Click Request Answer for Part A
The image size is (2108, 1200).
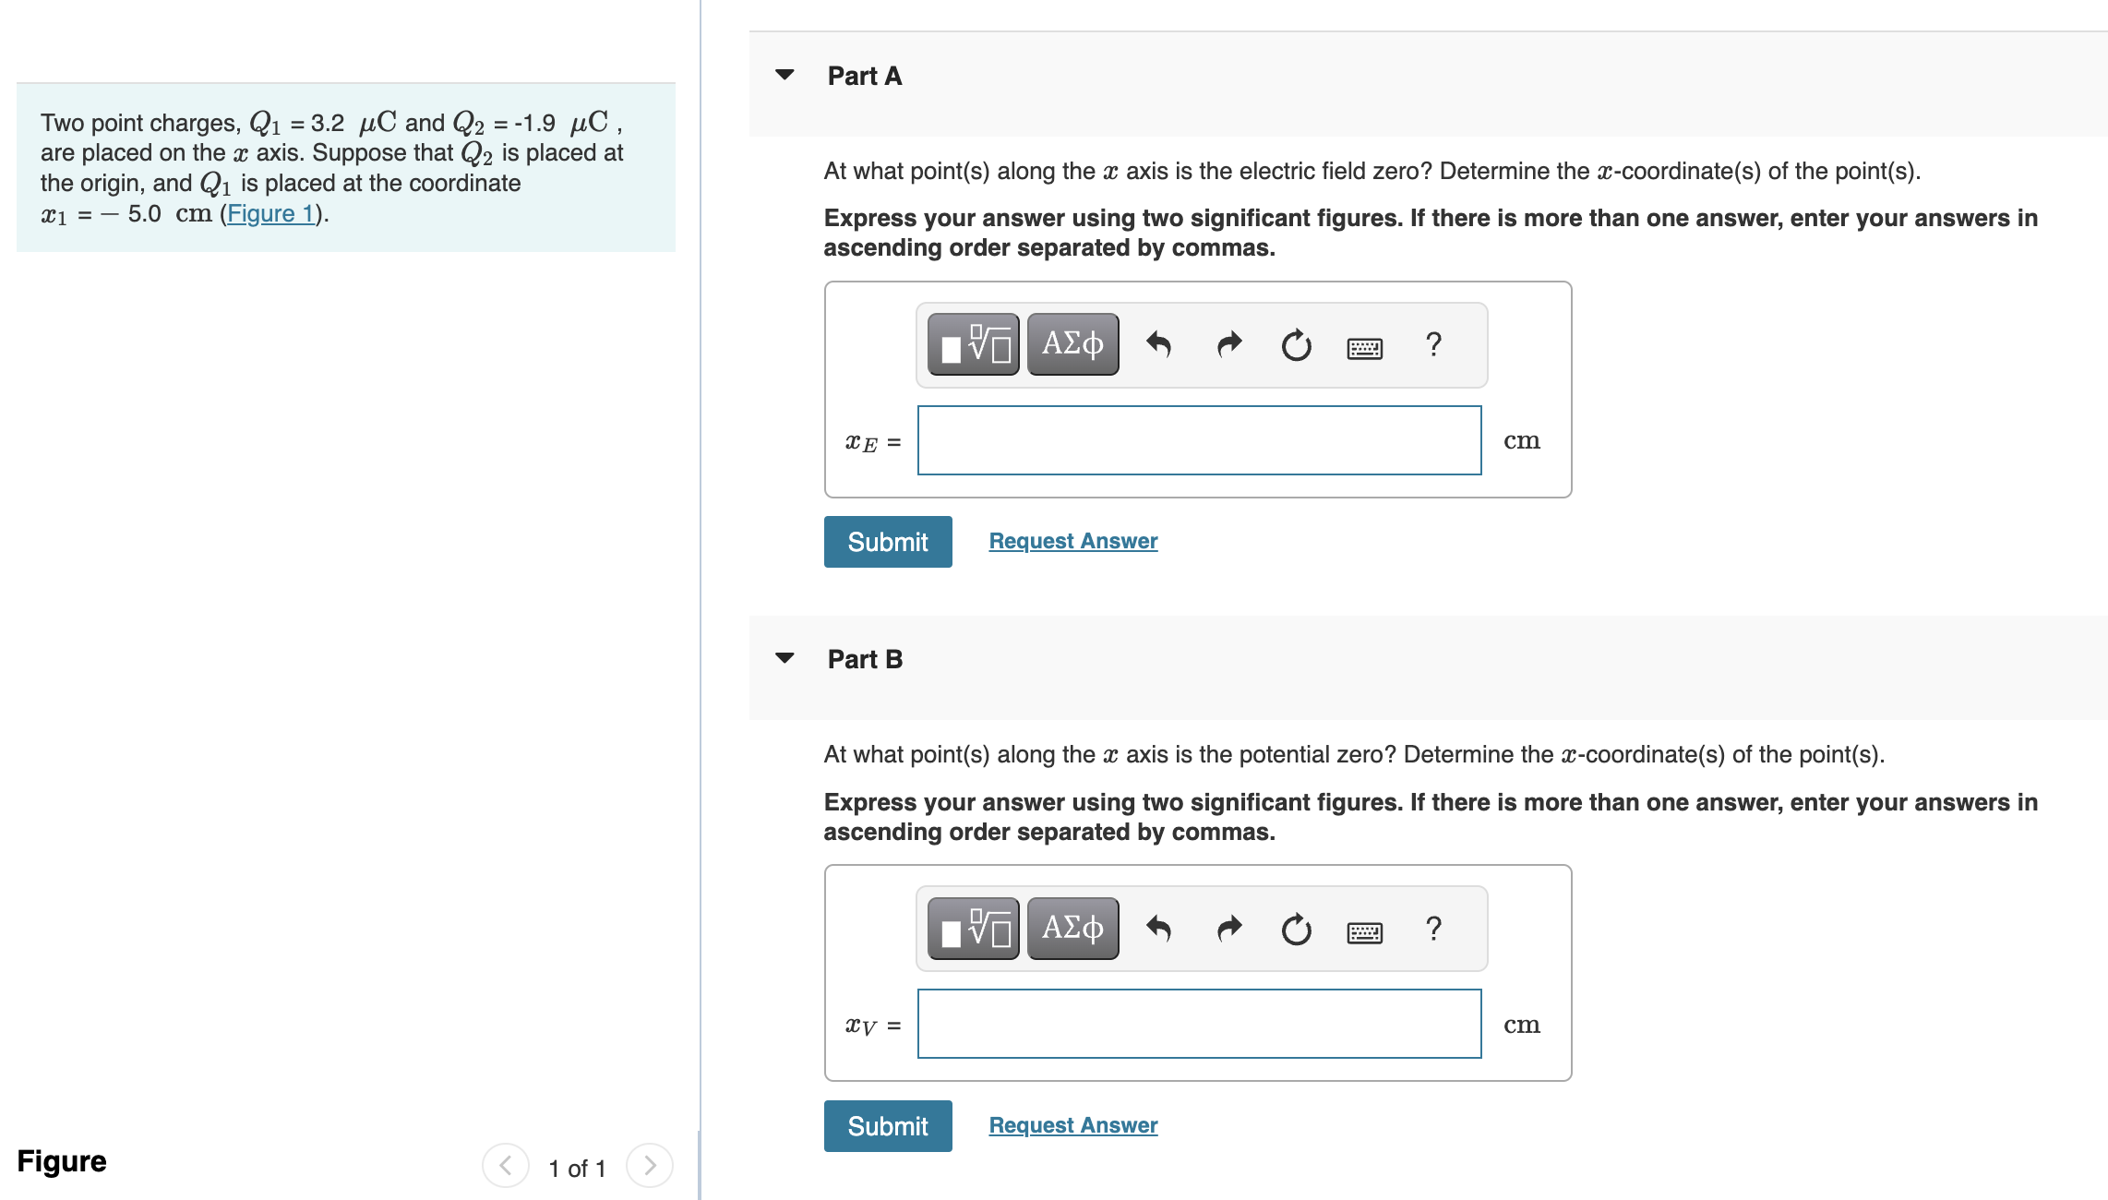pos(1072,540)
